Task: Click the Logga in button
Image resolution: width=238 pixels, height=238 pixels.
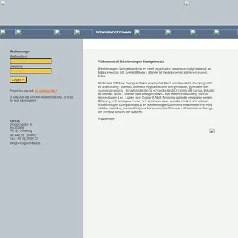Action: 18,80
